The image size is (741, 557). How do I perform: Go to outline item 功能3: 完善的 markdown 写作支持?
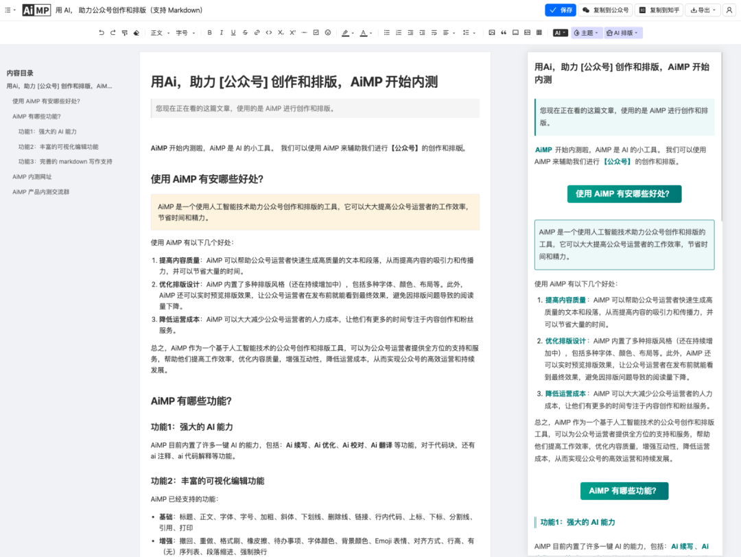coord(65,162)
